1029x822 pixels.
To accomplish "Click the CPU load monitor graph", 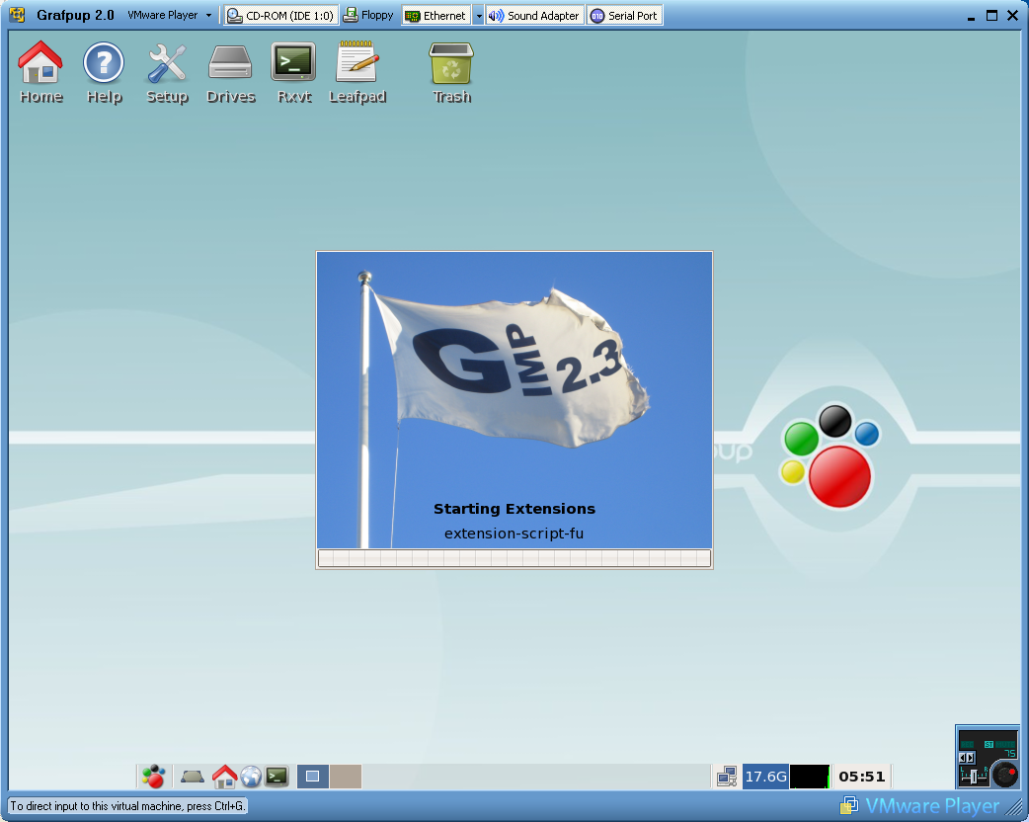I will coord(810,777).
